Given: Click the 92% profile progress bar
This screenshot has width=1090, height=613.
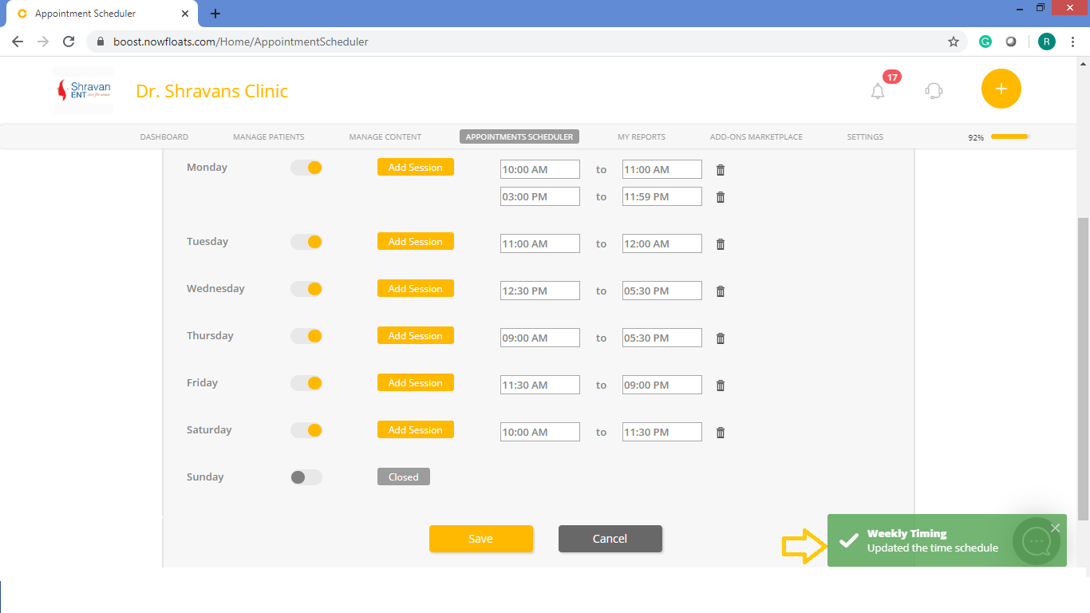Looking at the screenshot, I should [x=1010, y=136].
